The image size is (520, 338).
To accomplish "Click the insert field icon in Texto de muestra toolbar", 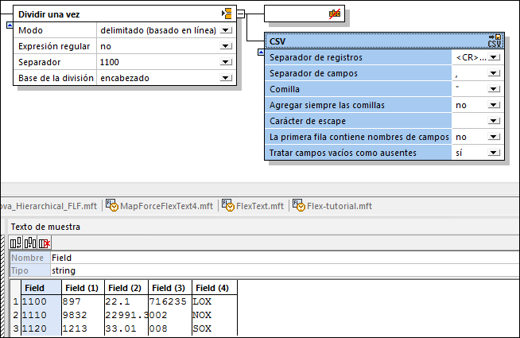I will pyautogui.click(x=30, y=243).
